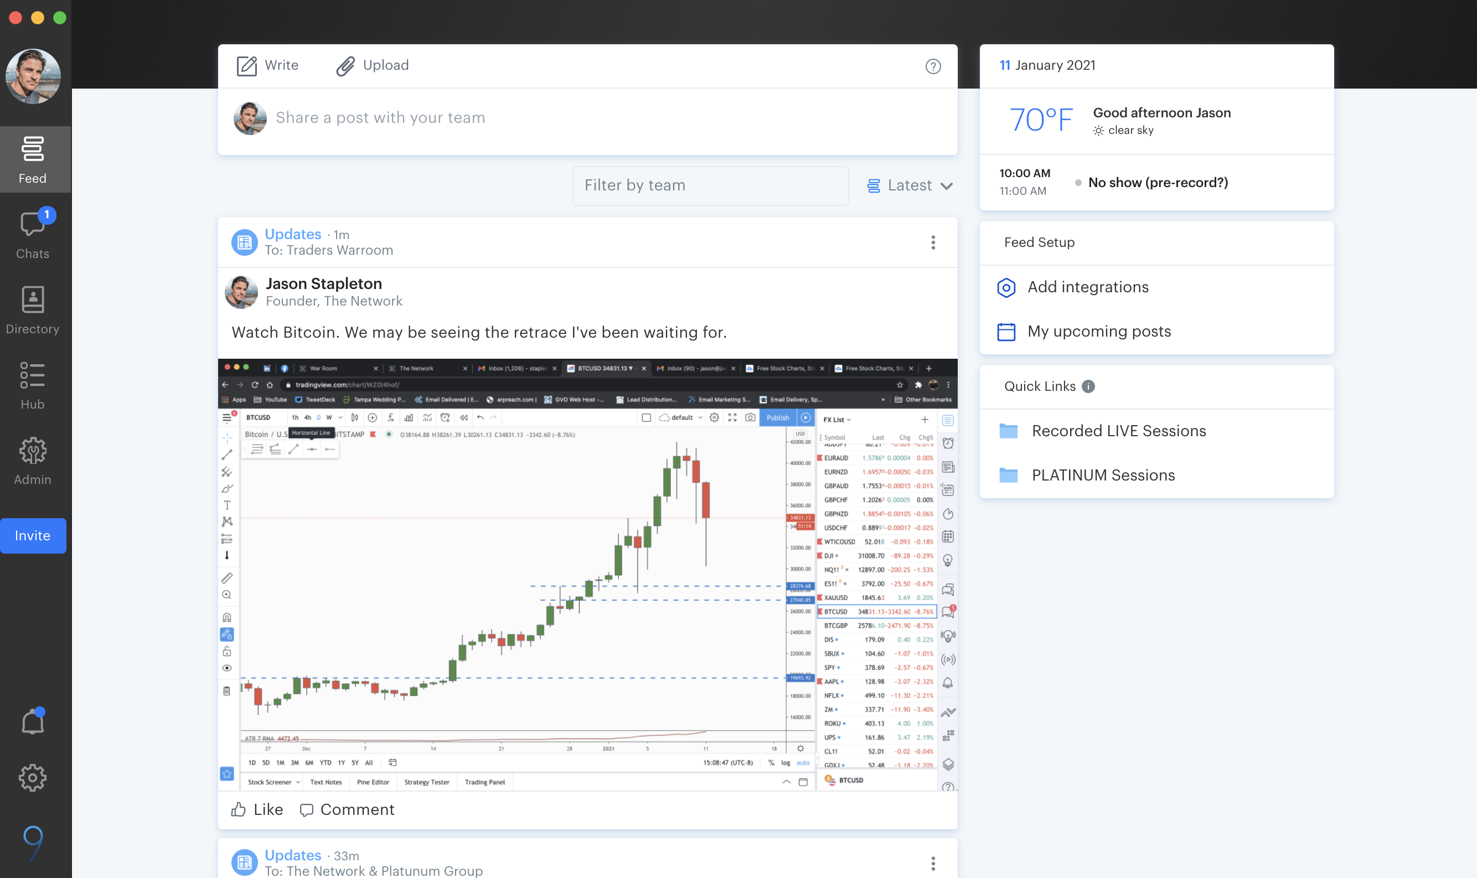Click the PLATINUM Sessions folder icon
This screenshot has height=878, width=1477.
(x=1008, y=475)
